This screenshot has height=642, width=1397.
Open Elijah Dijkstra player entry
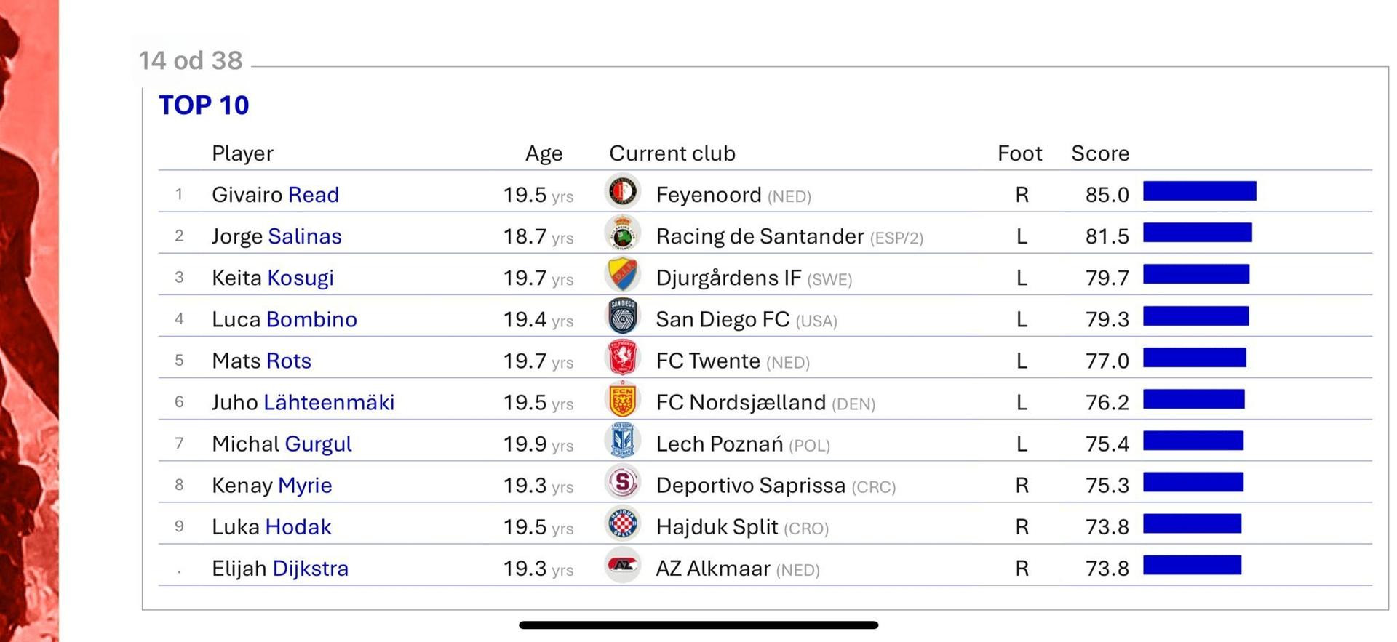point(280,568)
